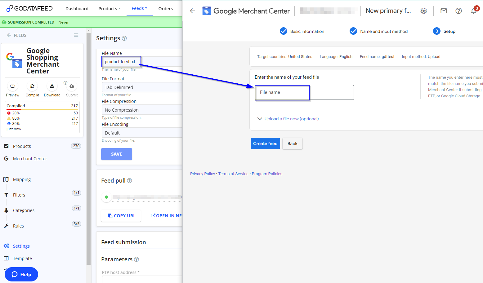
Task: Click the Settings heading help icon
Action: 124,38
